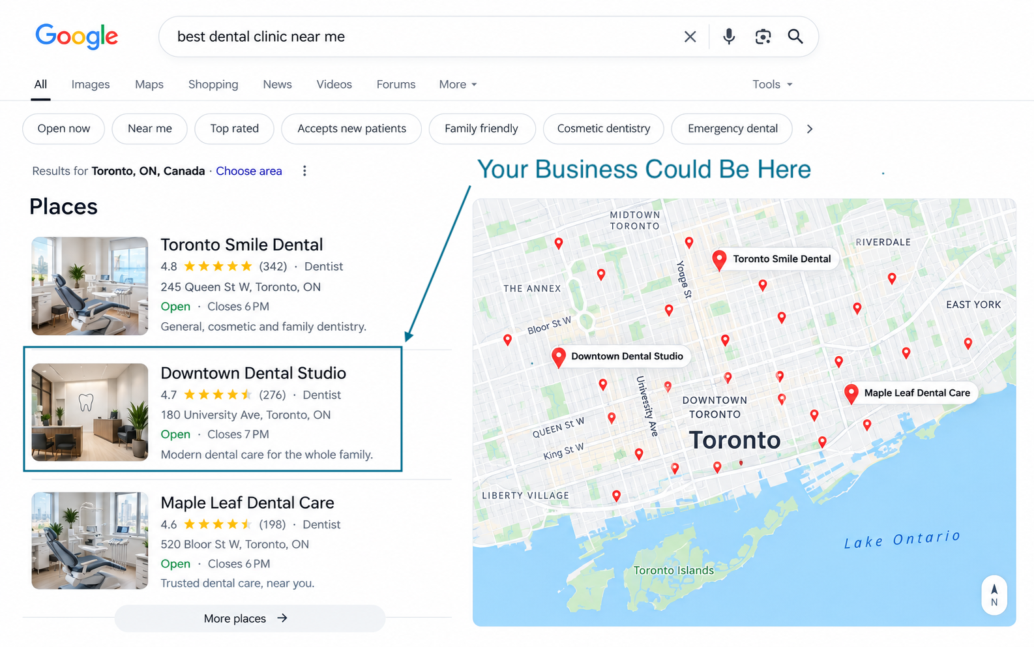
Task: Toggle the Emergency dental filter chip
Action: [x=732, y=128]
